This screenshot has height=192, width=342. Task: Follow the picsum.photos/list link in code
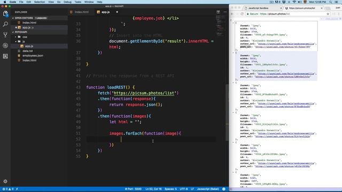point(144,93)
